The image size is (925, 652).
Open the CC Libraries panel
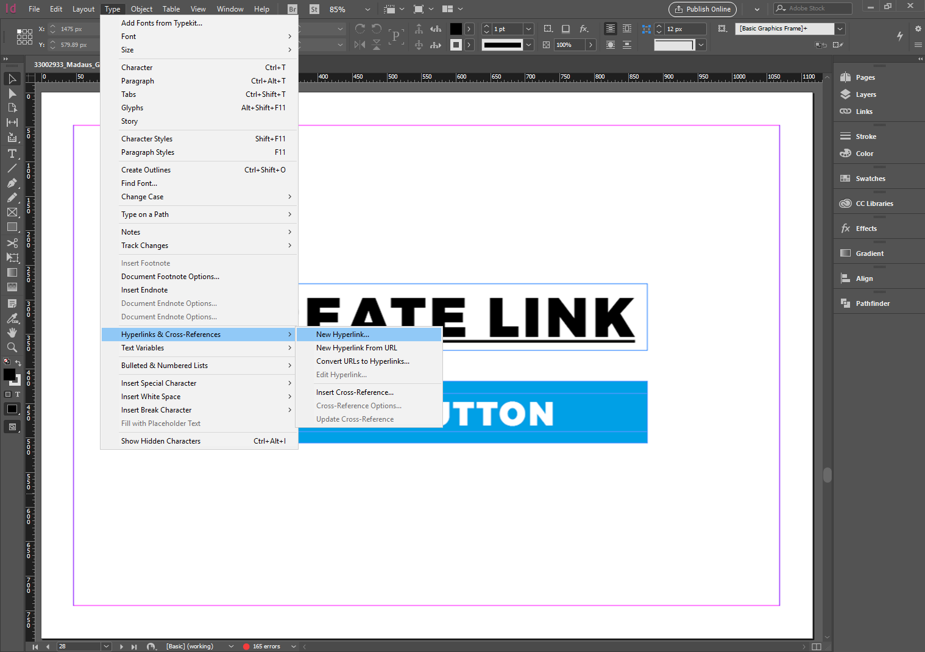874,204
